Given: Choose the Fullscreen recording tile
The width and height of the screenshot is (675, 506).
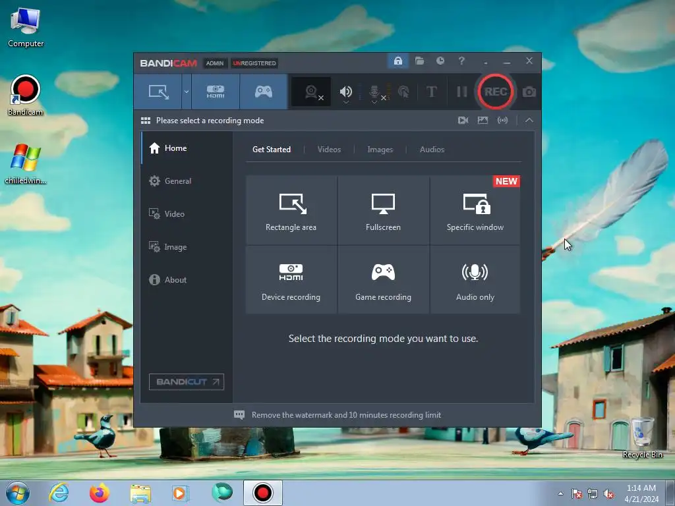Looking at the screenshot, I should click(383, 210).
